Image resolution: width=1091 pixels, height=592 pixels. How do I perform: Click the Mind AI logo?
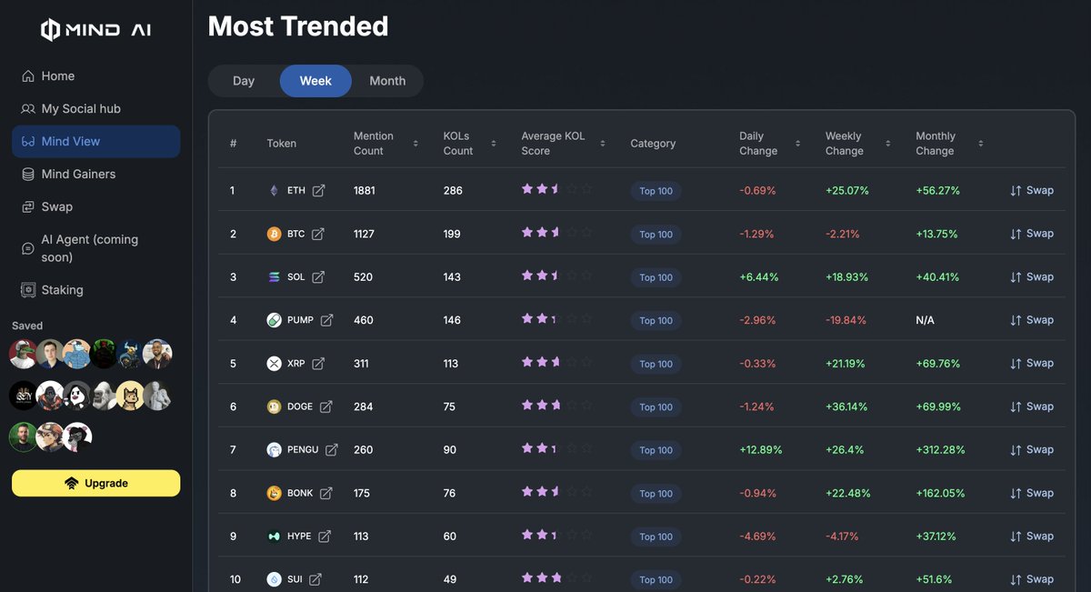[x=95, y=30]
